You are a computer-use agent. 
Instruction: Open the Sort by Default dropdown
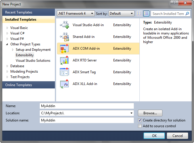pos(122,13)
